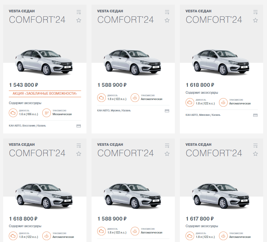Screen dimensions: 267x242
Task: Star the КАН АВТО Мусина Vesta card
Action: pyautogui.click(x=167, y=21)
